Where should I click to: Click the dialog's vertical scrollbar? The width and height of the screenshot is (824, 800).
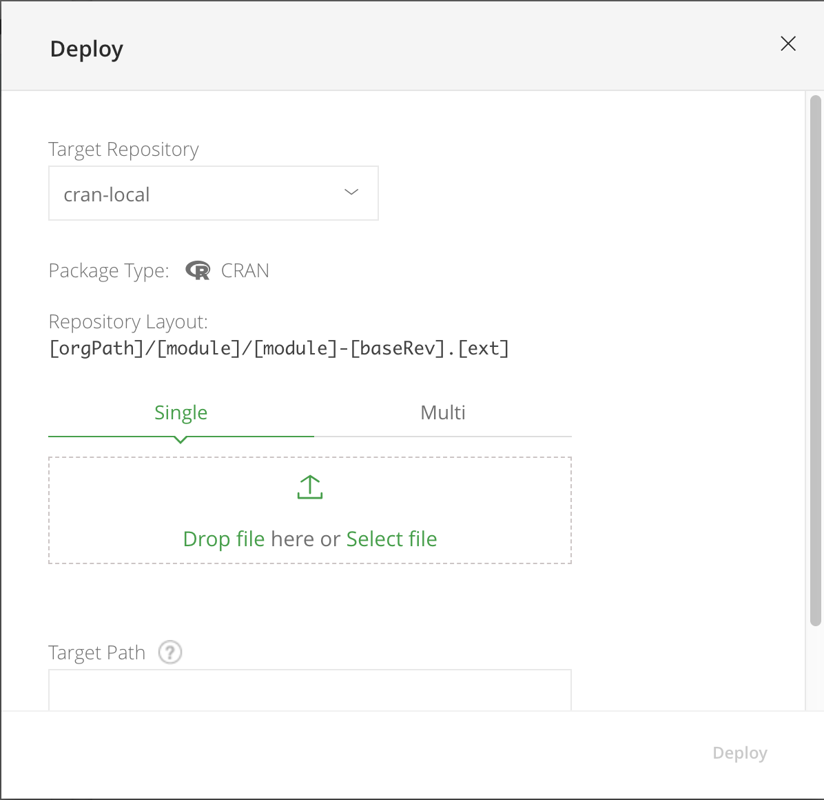pyautogui.click(x=815, y=359)
